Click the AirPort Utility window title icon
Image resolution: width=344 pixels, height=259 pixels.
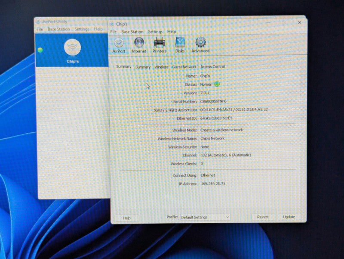[38, 22]
